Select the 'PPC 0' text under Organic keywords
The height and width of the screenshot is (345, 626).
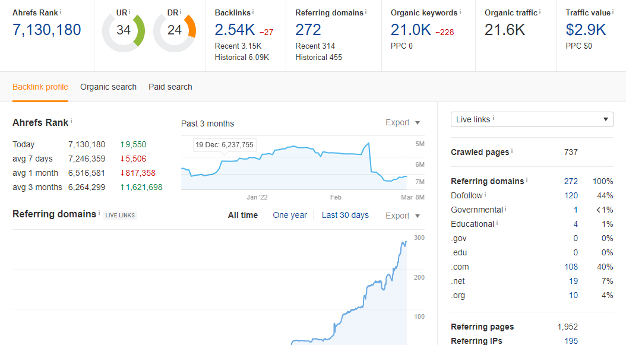[x=401, y=46]
